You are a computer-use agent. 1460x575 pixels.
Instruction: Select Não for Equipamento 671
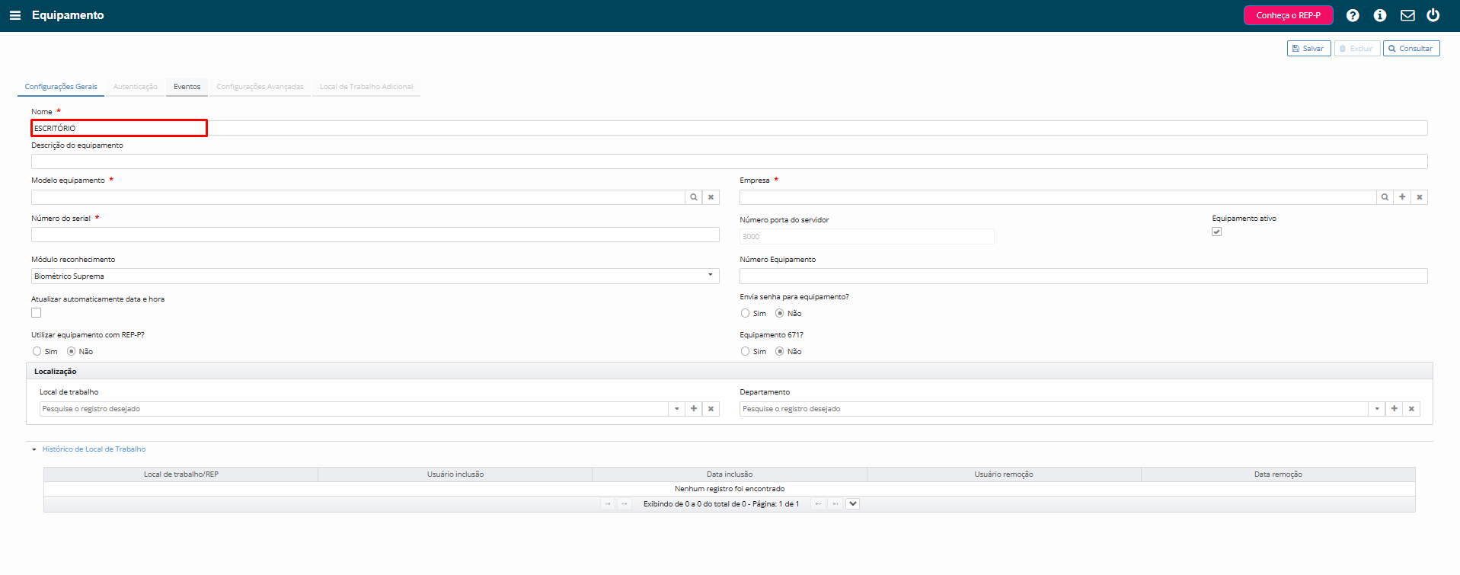point(780,351)
